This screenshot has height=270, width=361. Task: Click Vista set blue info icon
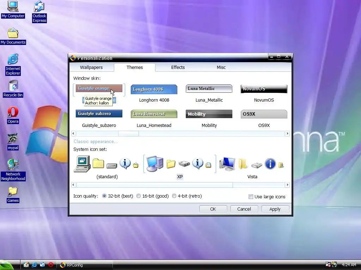[270, 164]
